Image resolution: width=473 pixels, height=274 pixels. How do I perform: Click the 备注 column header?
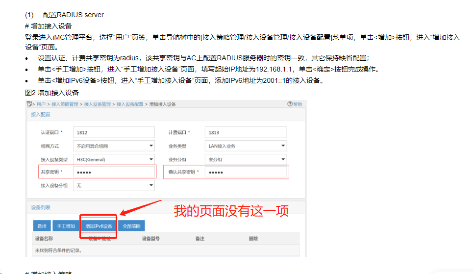click(x=200, y=239)
